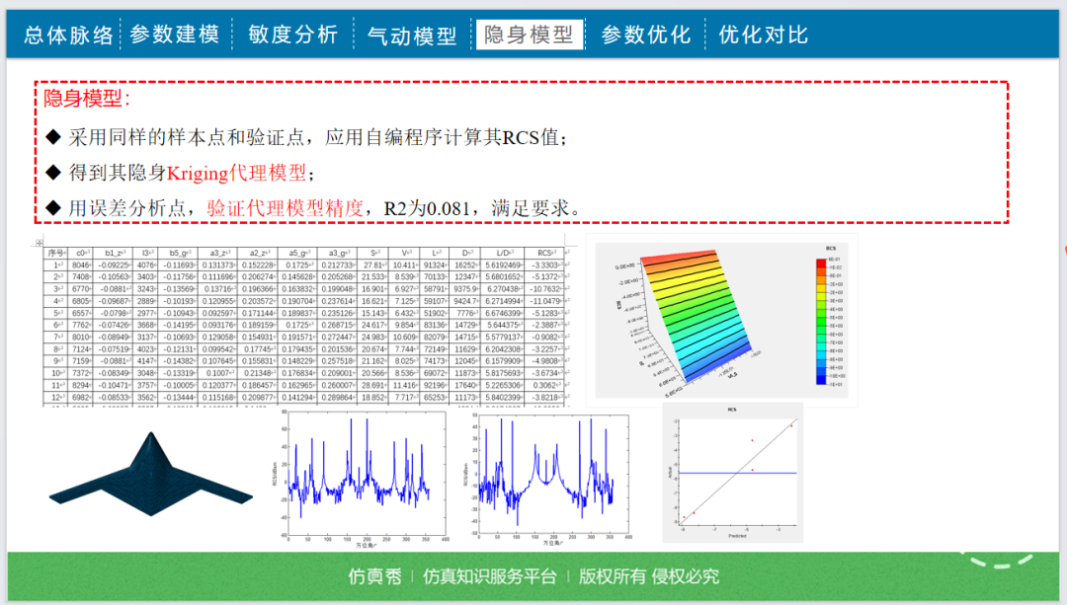Select the 序号 column header
Image resolution: width=1067 pixels, height=605 pixels.
[x=55, y=253]
